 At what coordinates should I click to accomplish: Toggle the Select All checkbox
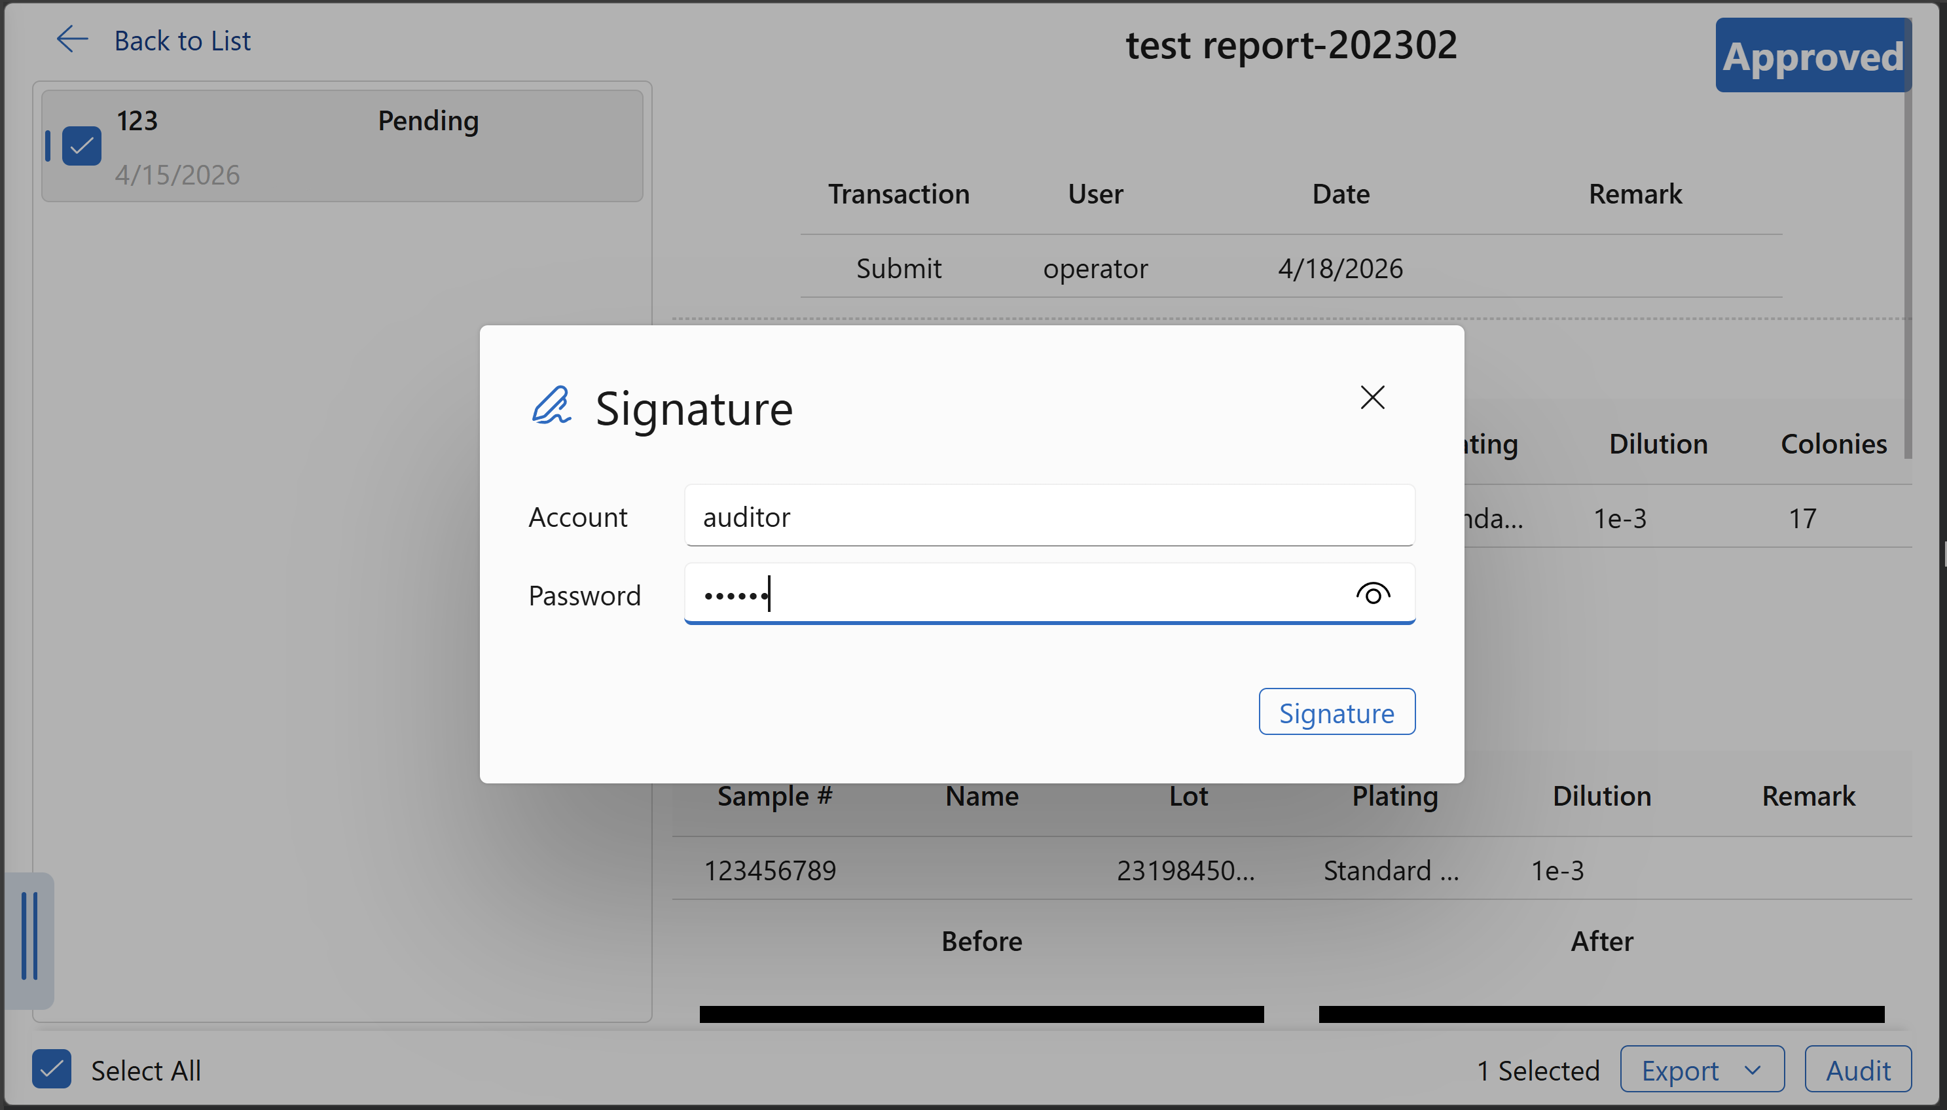[x=52, y=1069]
